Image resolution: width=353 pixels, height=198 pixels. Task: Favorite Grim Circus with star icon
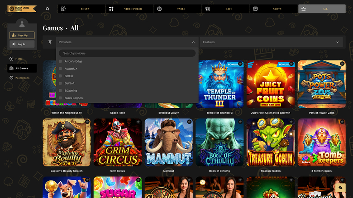point(138,122)
